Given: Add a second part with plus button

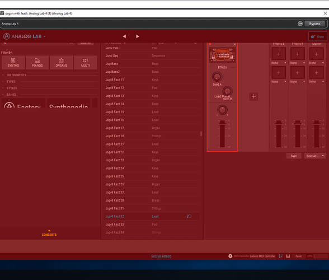Looking at the screenshot, I should coord(253,96).
